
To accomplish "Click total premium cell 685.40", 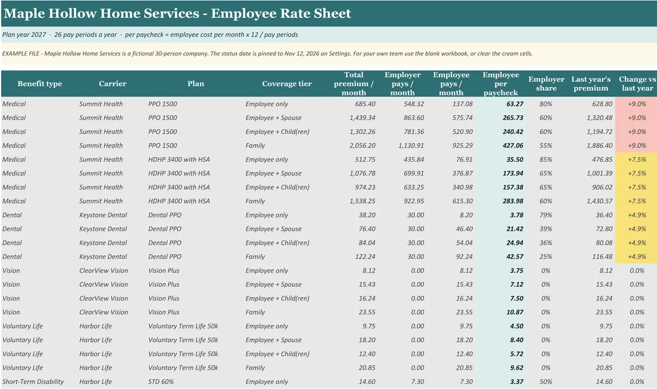I will click(364, 104).
